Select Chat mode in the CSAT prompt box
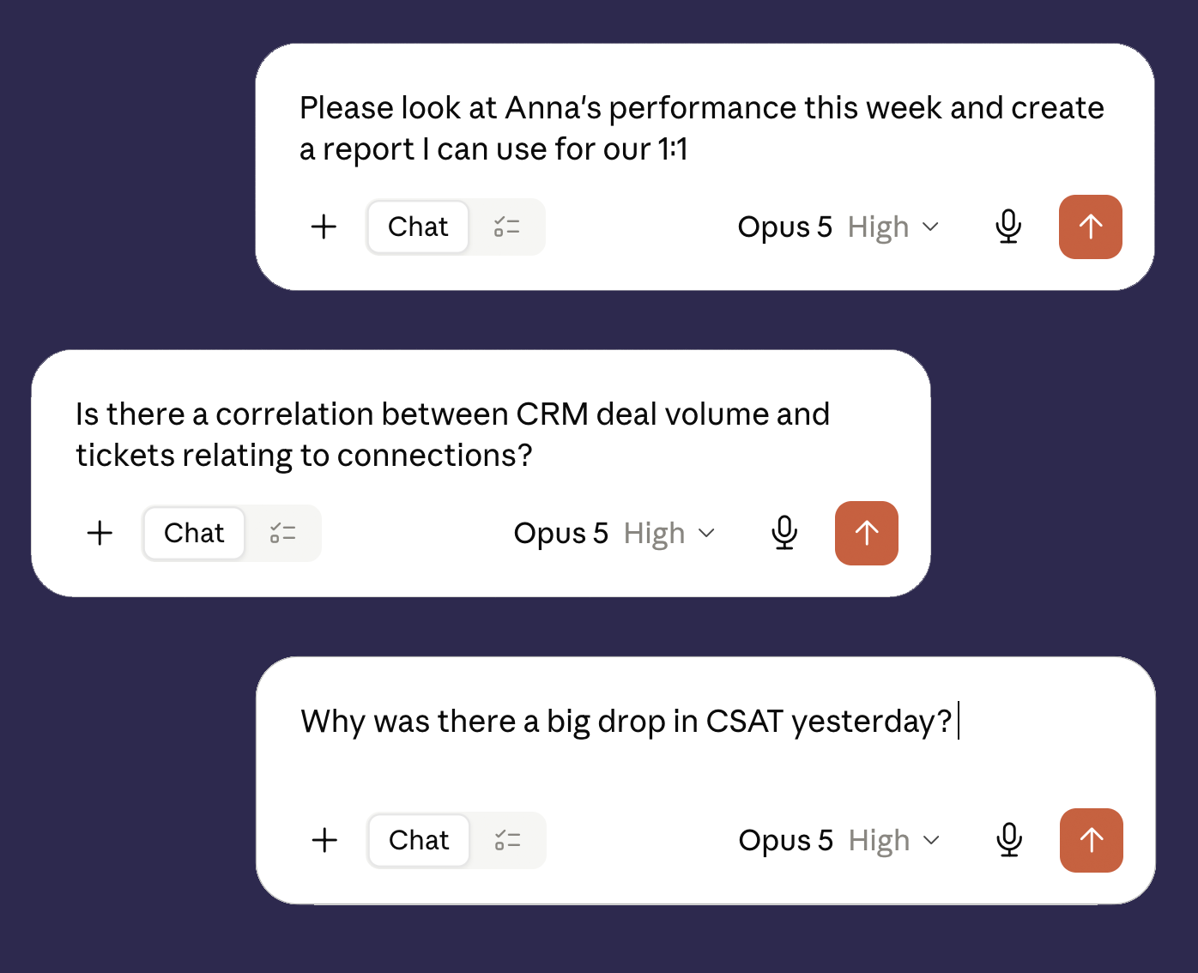This screenshot has width=1198, height=973. (419, 841)
